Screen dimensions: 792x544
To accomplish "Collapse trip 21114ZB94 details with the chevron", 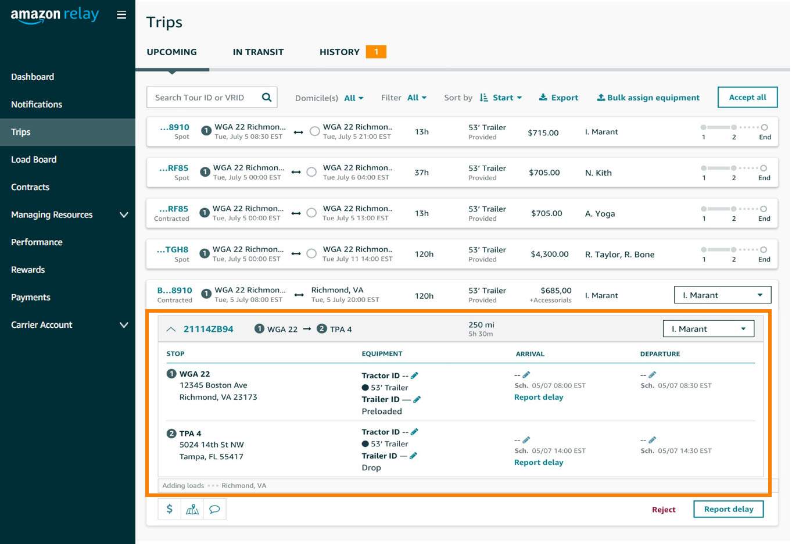I will click(171, 328).
